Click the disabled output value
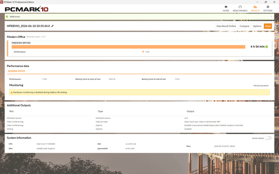Image resolution: width=279 pixels, height=174 pixels. (x=188, y=129)
